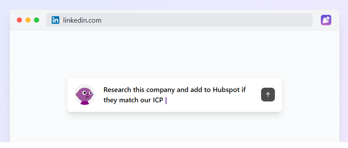
Task: Submit prompt with the up-arrow send button
Action: [x=268, y=95]
